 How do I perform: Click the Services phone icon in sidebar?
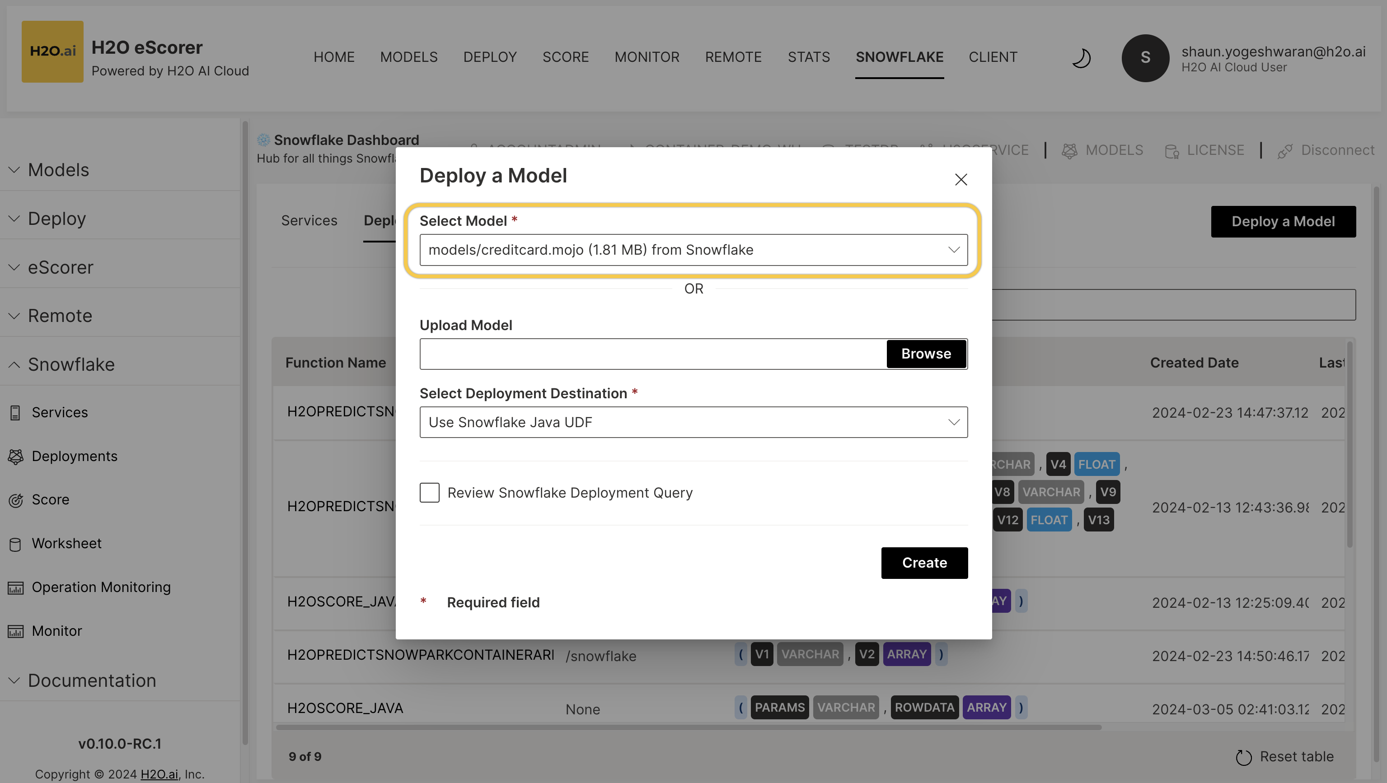point(15,413)
